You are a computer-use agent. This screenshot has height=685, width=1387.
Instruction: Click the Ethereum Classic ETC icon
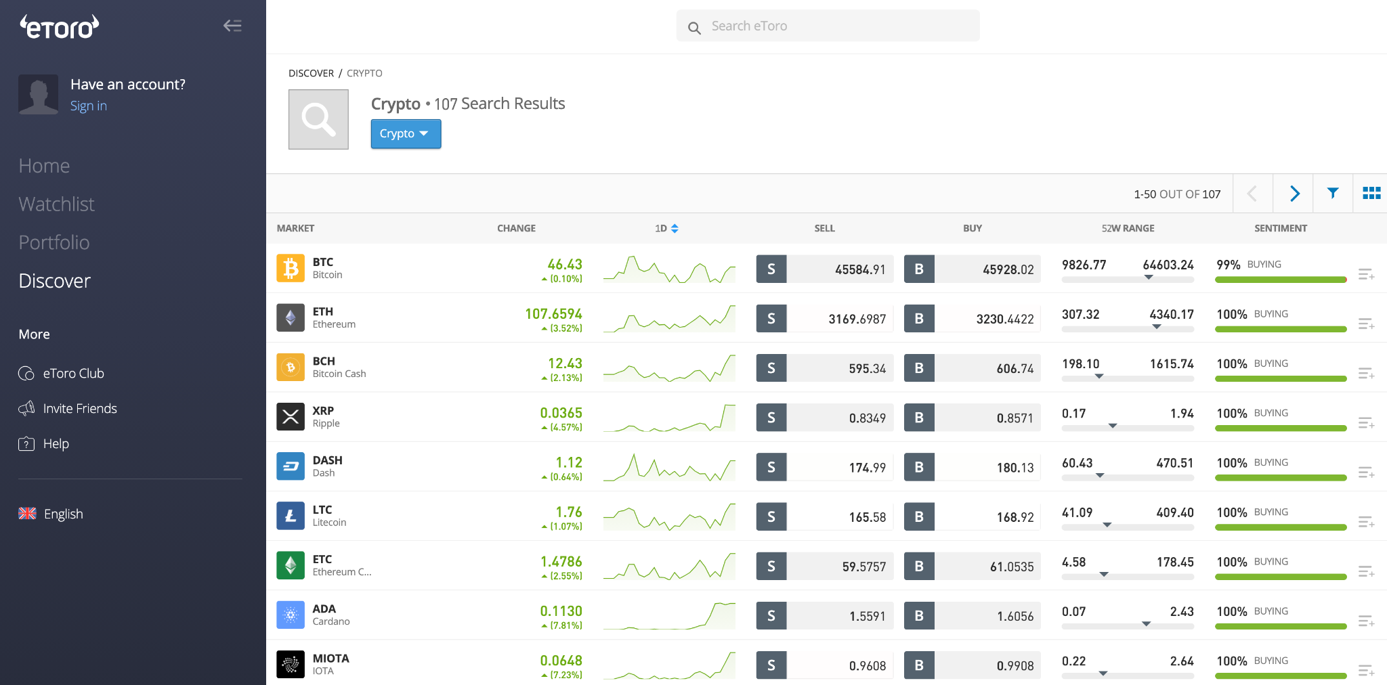[291, 565]
